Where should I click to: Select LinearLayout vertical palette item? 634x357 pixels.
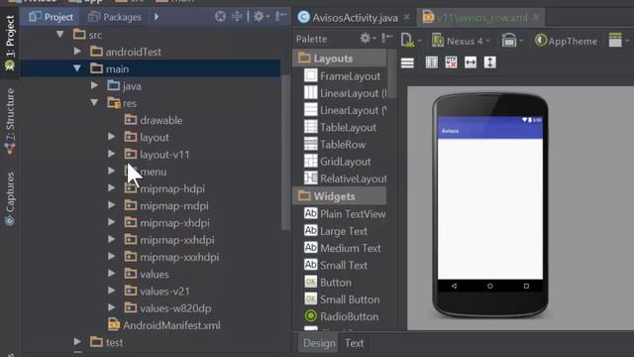(345, 110)
